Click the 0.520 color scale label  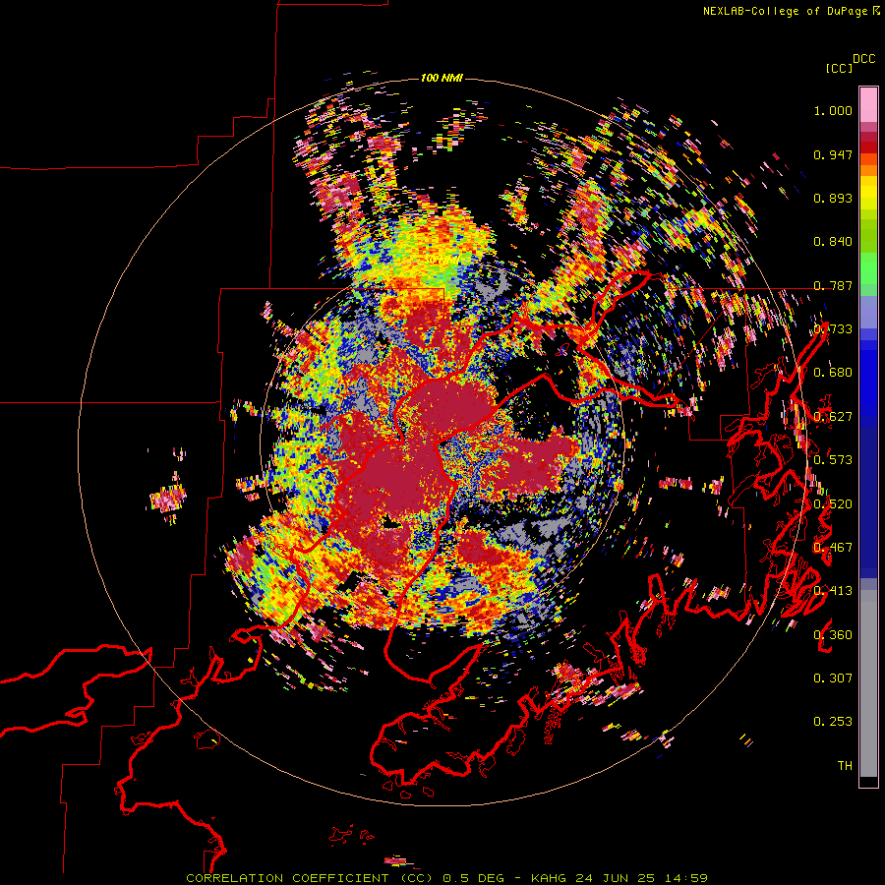click(833, 504)
